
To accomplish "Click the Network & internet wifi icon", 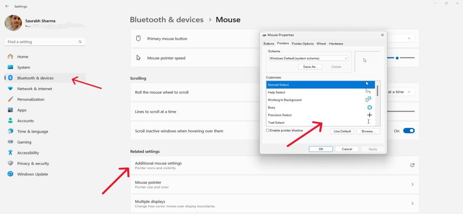I will pyautogui.click(x=10, y=89).
